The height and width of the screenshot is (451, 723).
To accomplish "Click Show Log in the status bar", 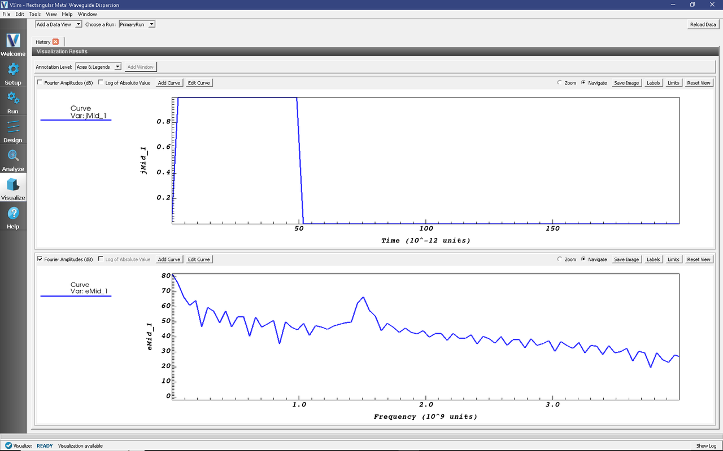I will tap(706, 446).
